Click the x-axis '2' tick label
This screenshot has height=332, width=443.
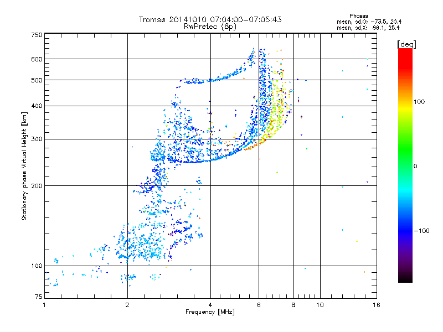tap(127, 305)
